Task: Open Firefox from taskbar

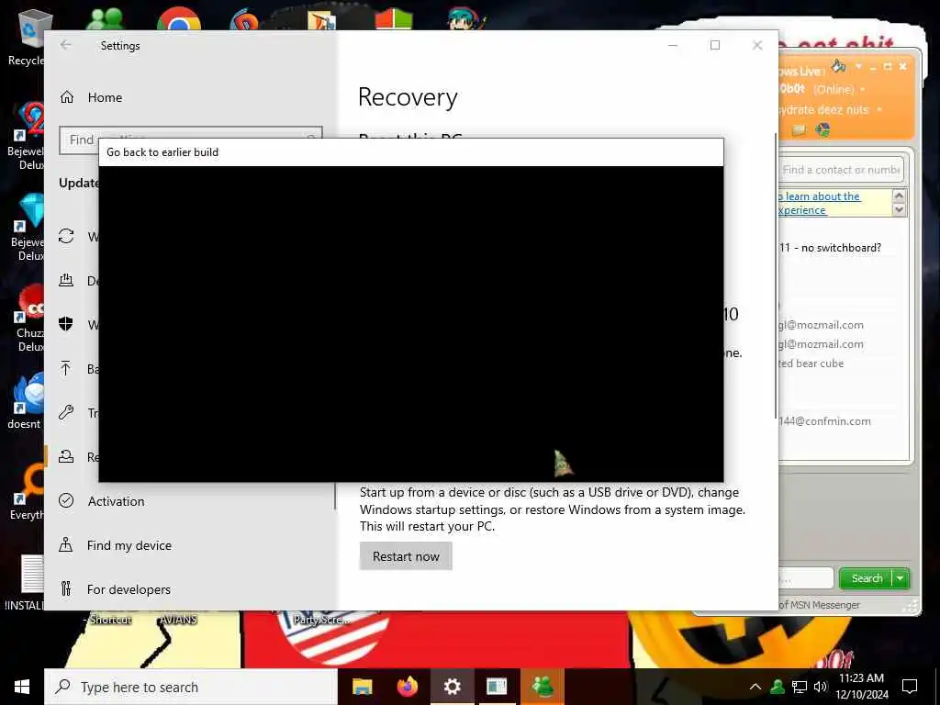Action: pyautogui.click(x=408, y=687)
